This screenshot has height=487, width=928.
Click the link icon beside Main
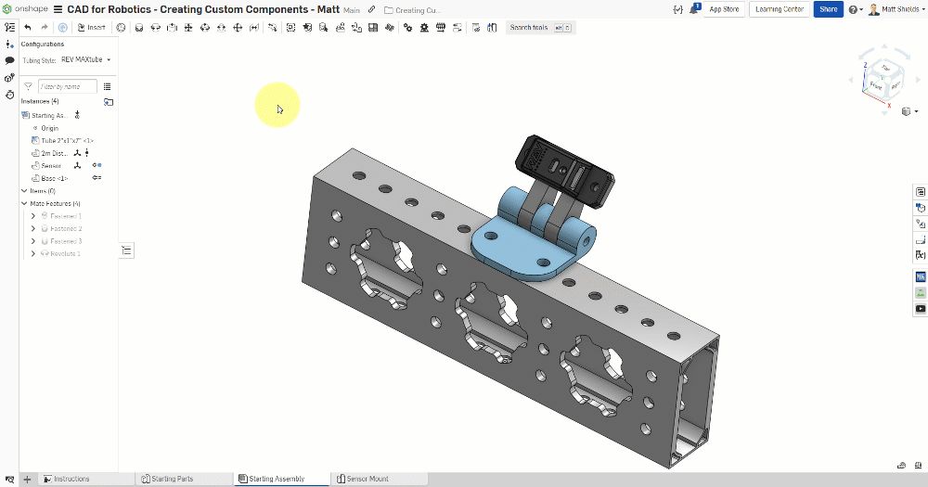[x=372, y=9]
